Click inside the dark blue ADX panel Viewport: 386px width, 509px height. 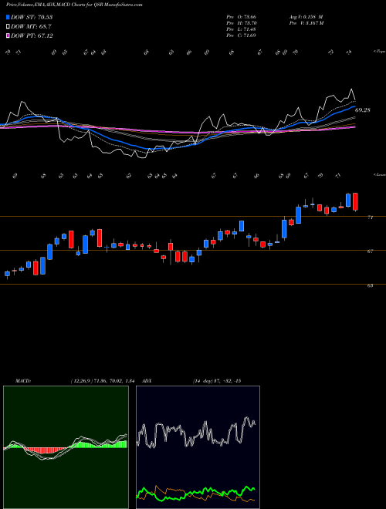pos(198,447)
